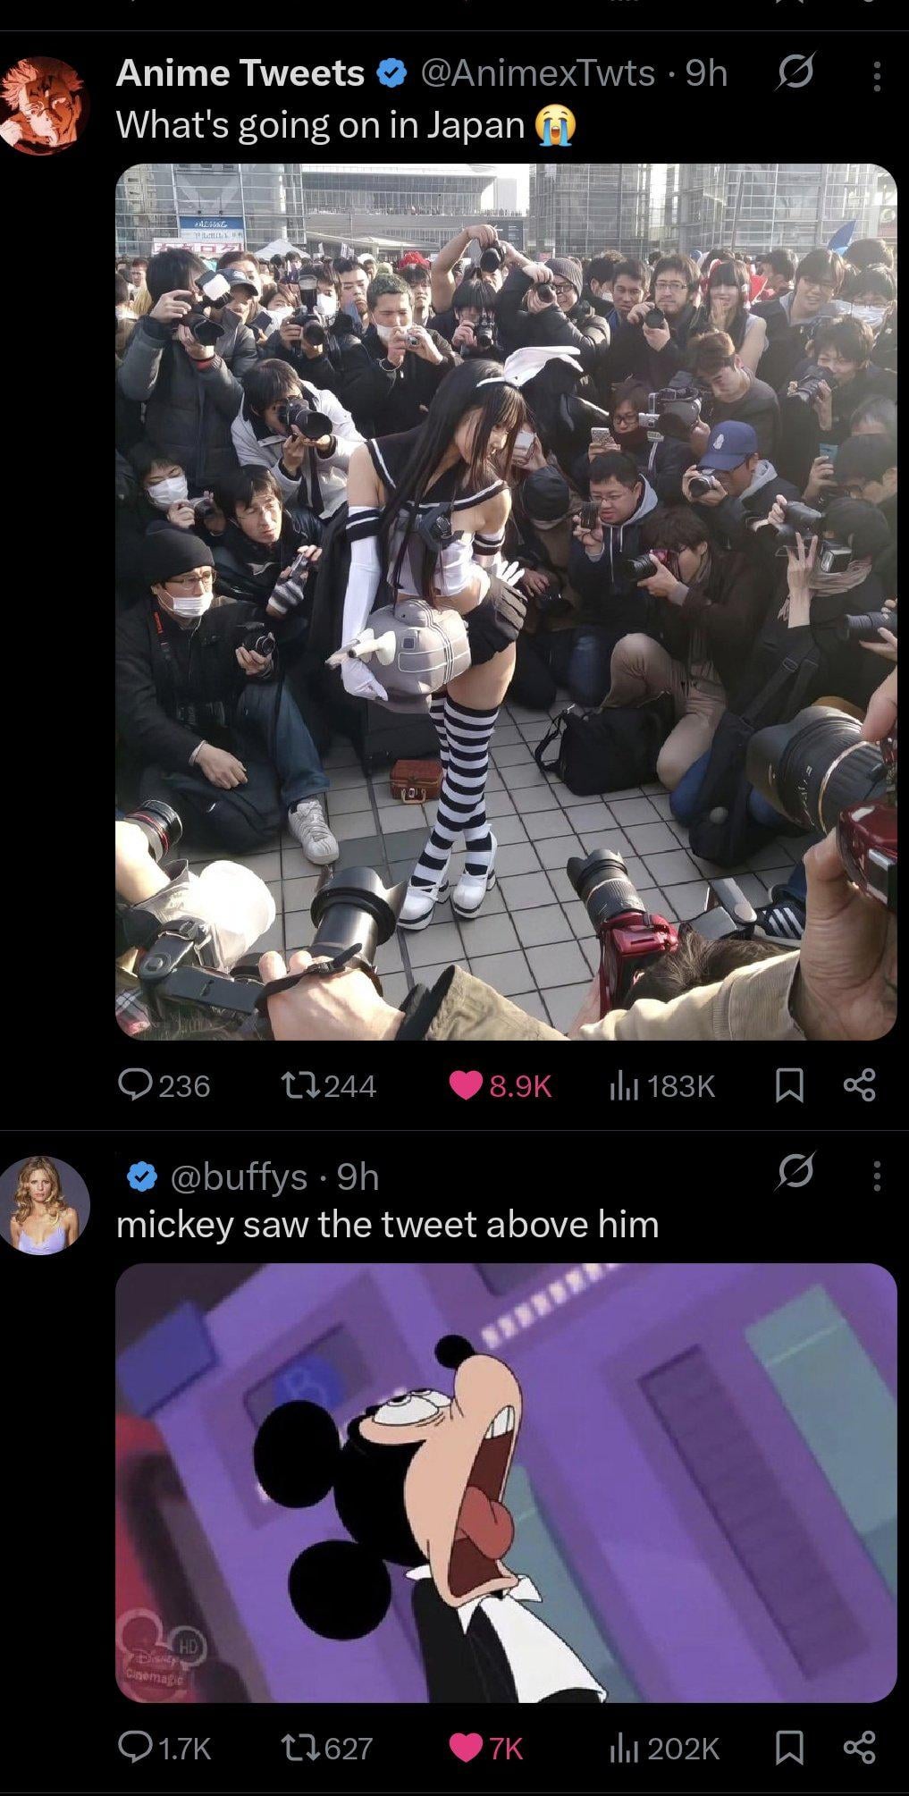Image resolution: width=909 pixels, height=1796 pixels.
Task: Open the @AnimexTwts handle link
Action: (537, 73)
